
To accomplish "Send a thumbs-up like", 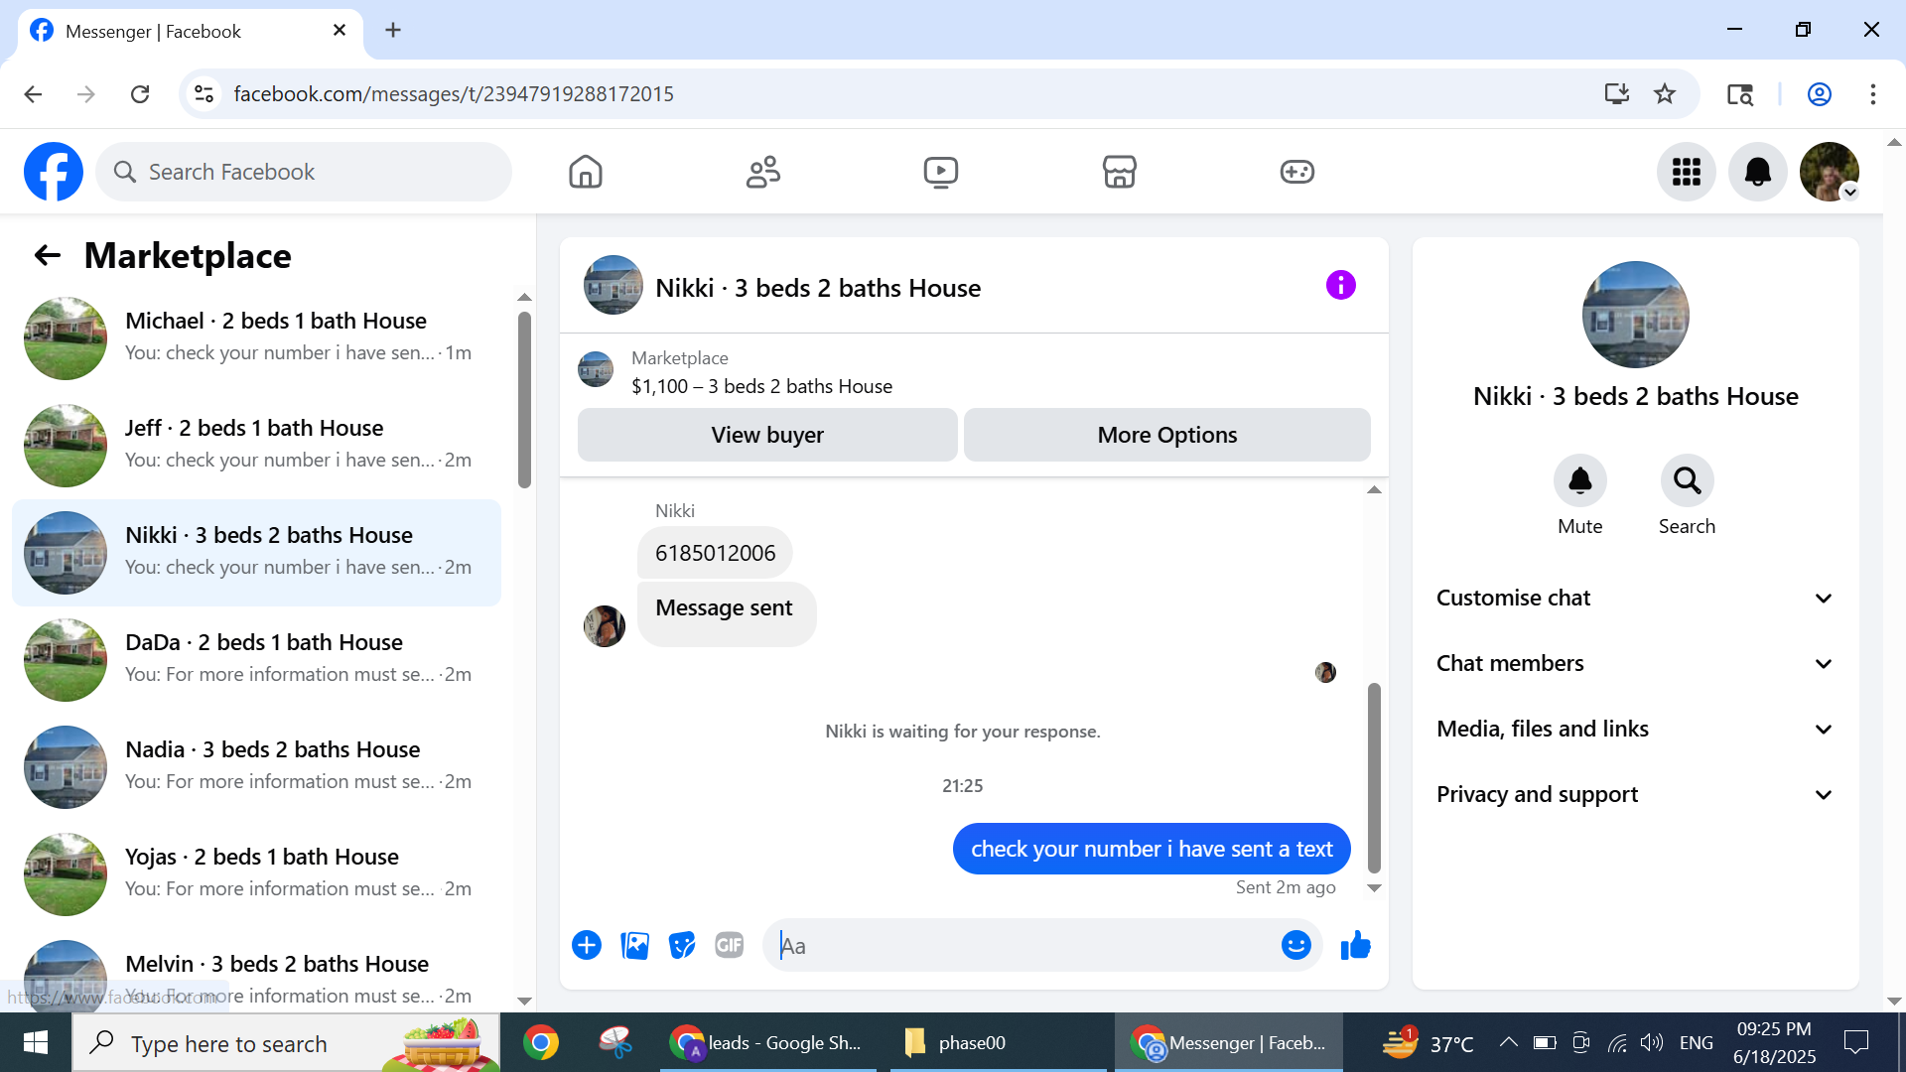I will coord(1355,945).
